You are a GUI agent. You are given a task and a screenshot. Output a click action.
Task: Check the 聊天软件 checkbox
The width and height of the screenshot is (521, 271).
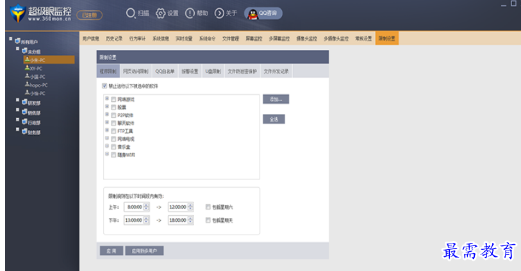113,123
